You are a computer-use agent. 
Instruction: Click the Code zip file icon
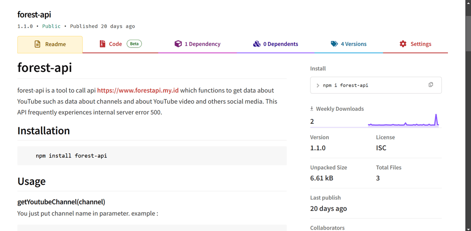tap(102, 44)
